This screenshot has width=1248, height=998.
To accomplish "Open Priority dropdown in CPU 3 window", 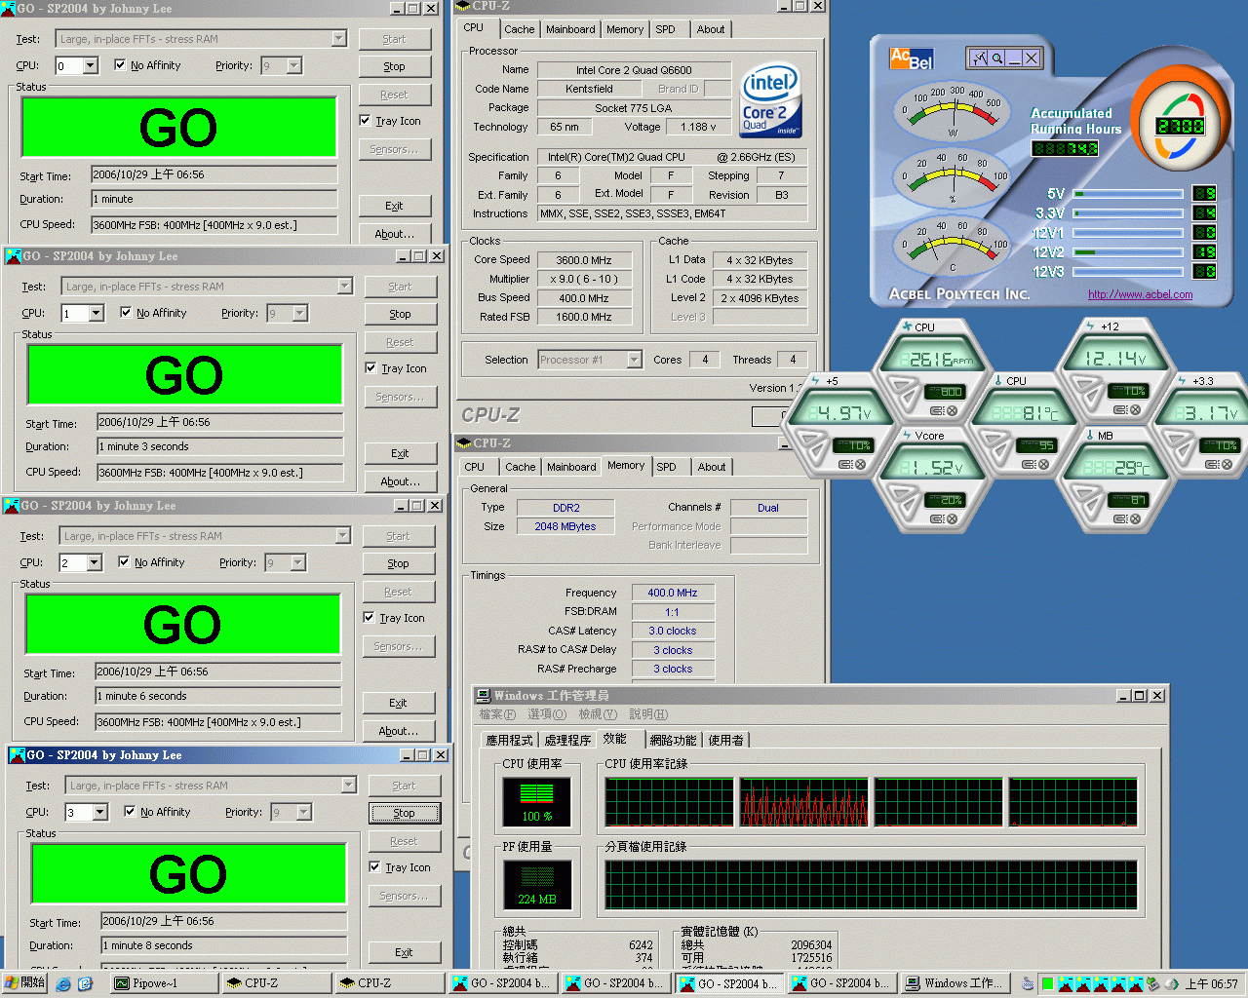I will [304, 813].
